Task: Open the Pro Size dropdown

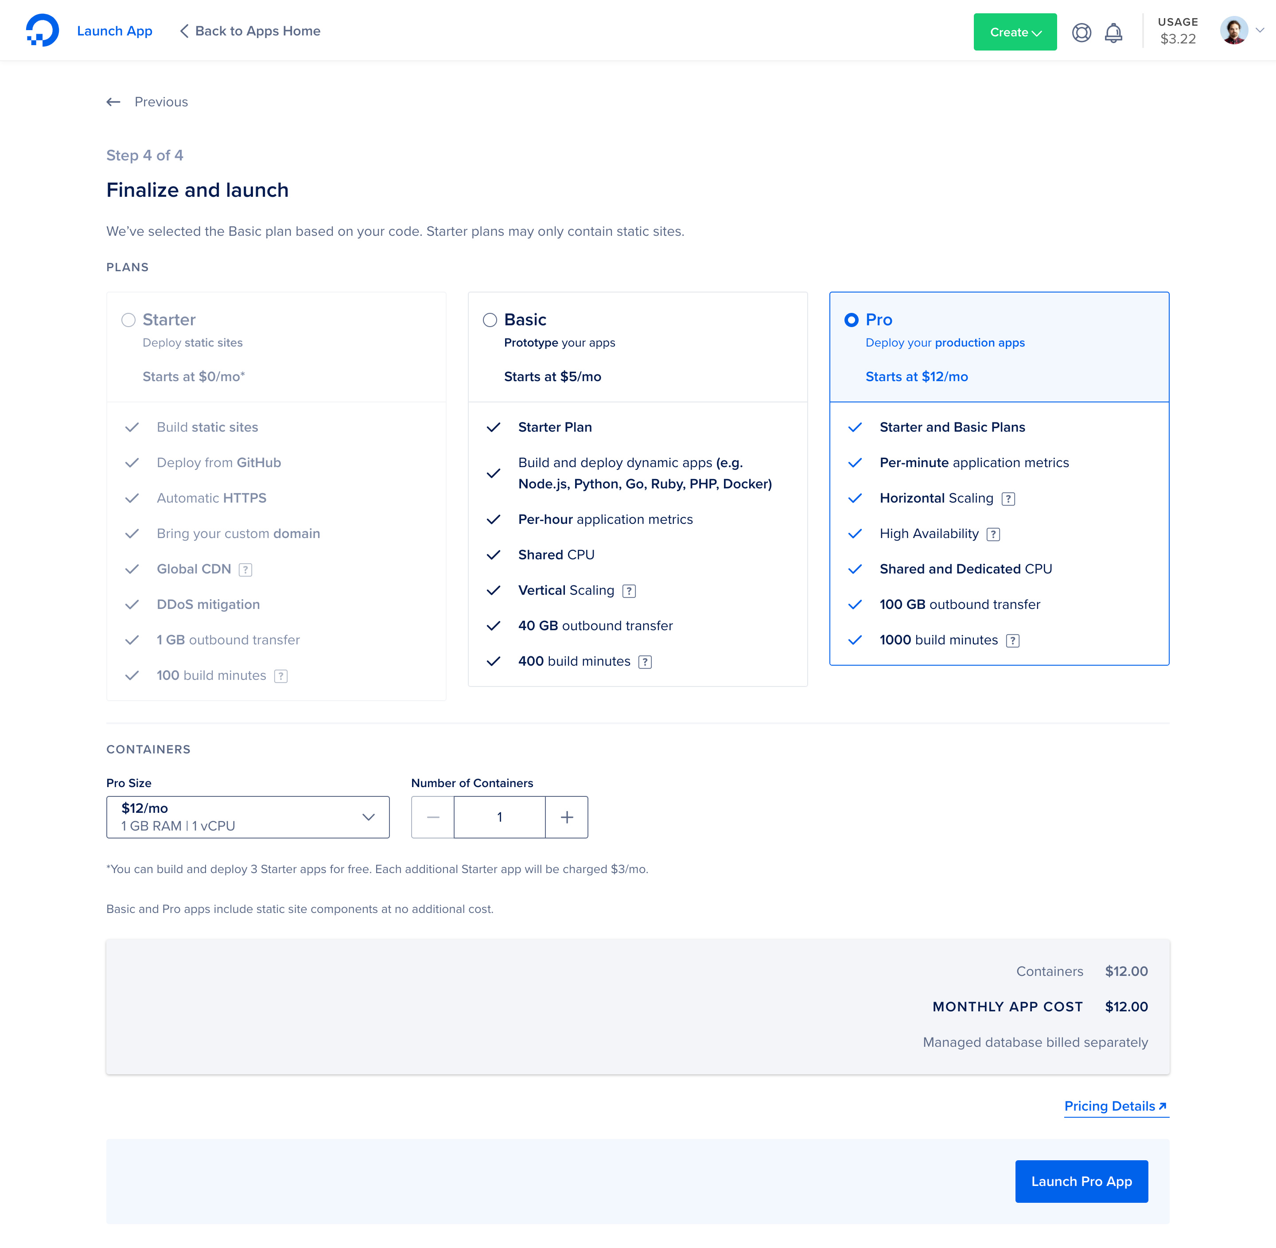Action: click(248, 817)
